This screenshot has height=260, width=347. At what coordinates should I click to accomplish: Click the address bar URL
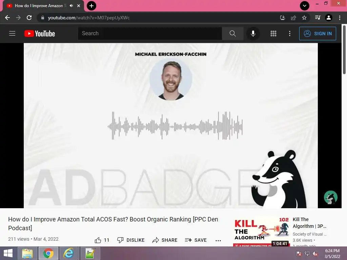(x=89, y=18)
